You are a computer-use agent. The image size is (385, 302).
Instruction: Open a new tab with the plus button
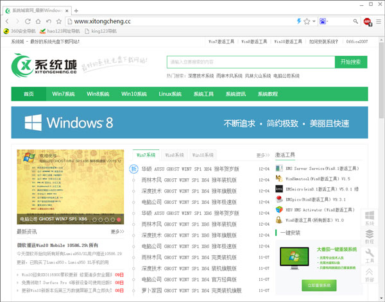tap(76, 11)
